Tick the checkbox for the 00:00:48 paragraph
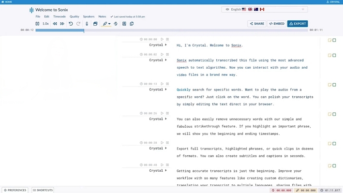Screen dimensions: 343x193 (334, 166)
